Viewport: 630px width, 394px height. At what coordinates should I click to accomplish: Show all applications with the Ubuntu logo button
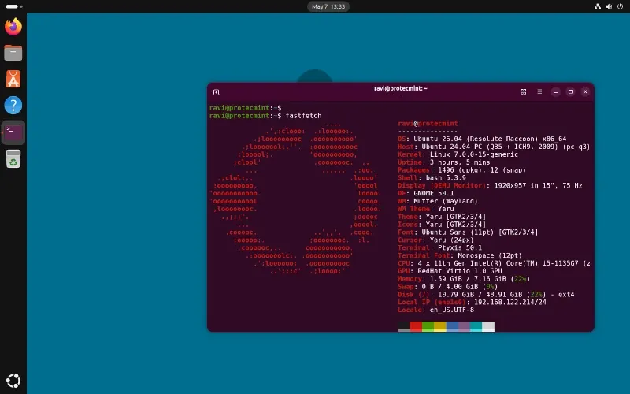click(13, 381)
